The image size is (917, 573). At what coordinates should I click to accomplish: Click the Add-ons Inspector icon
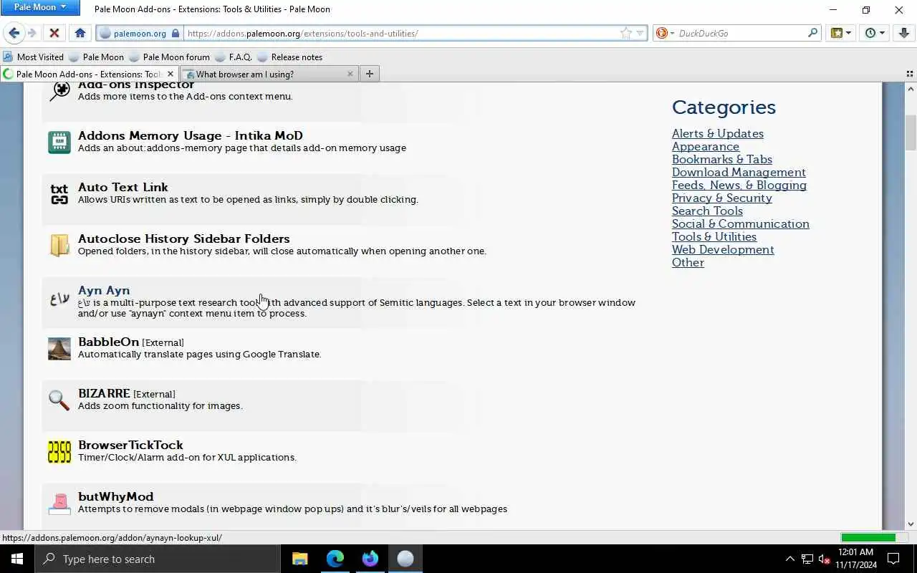pyautogui.click(x=59, y=90)
